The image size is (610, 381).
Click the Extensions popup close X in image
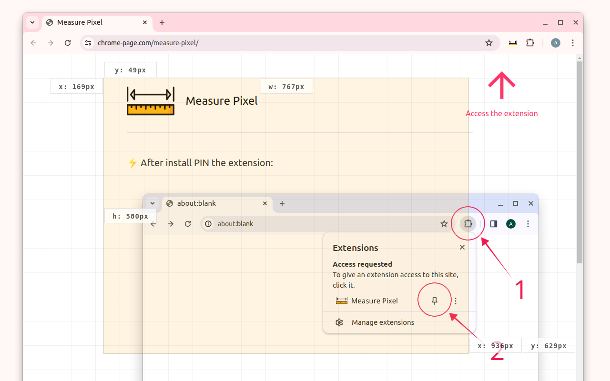pos(462,247)
